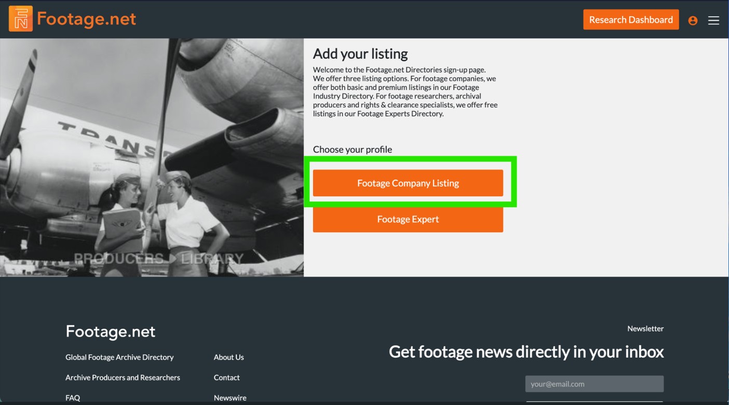Open Archive Producers and Researchers link
This screenshot has height=405, width=729.
click(123, 377)
